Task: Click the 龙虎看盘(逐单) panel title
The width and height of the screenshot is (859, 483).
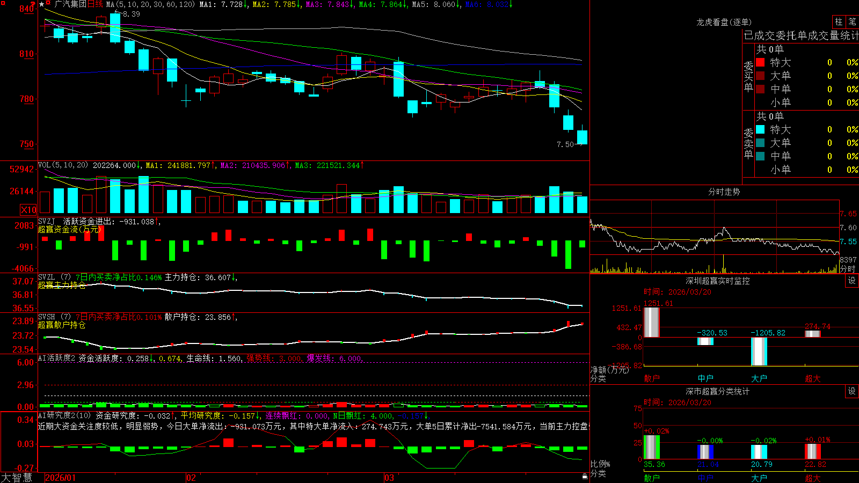Action: tap(724, 22)
